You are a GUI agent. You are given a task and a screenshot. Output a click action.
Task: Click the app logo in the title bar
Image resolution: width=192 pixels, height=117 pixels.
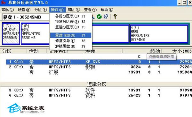click(x=3, y=3)
